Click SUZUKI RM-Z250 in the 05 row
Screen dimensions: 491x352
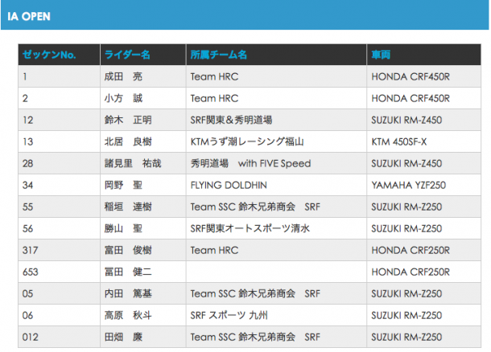(406, 293)
